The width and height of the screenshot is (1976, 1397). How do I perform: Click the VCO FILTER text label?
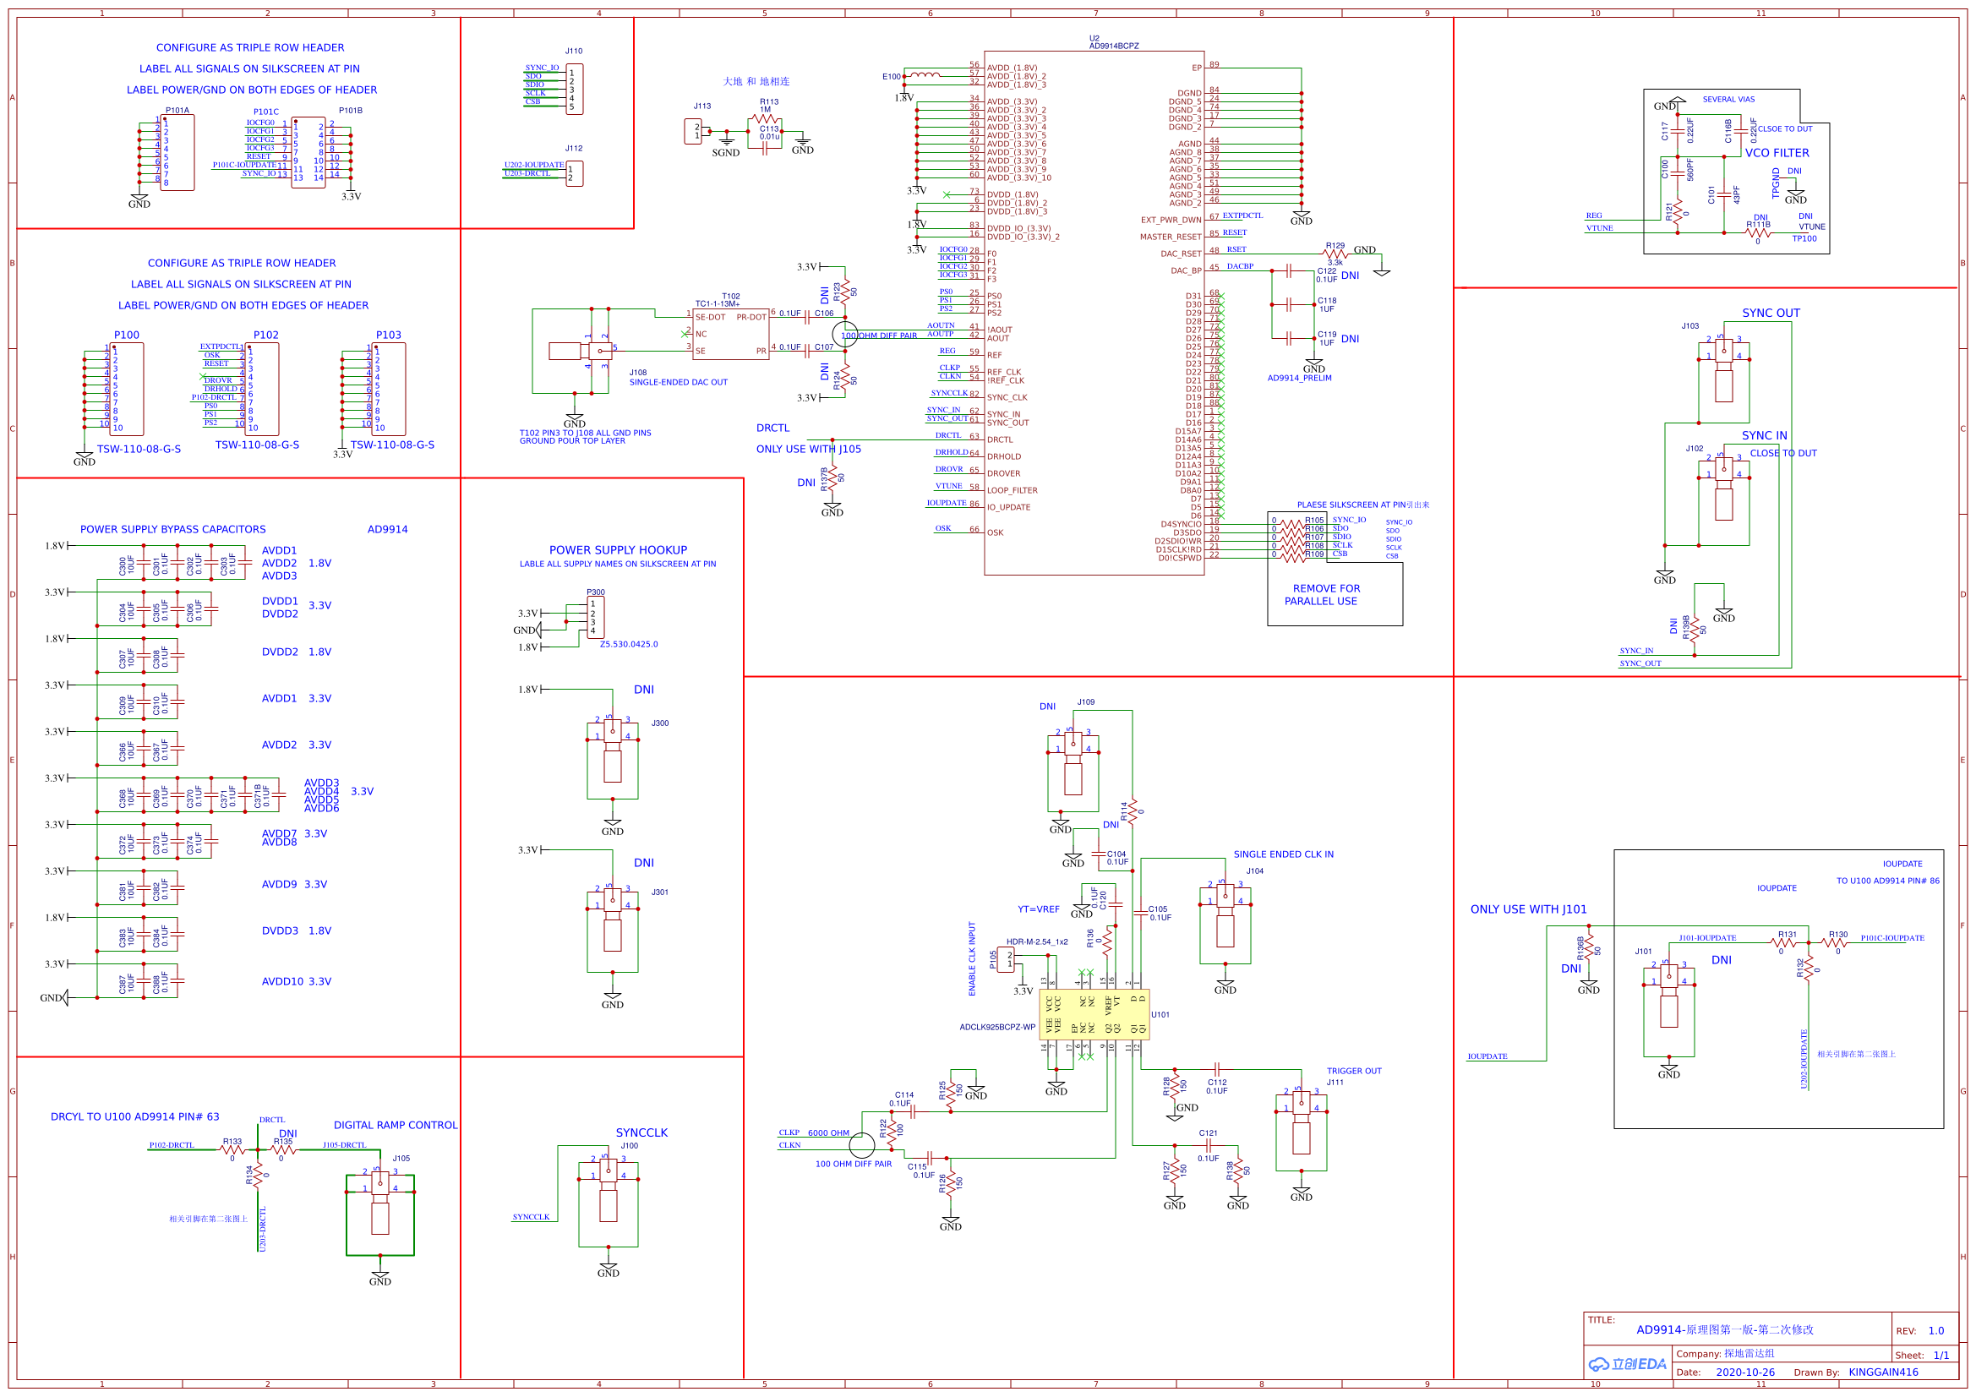(x=1777, y=153)
